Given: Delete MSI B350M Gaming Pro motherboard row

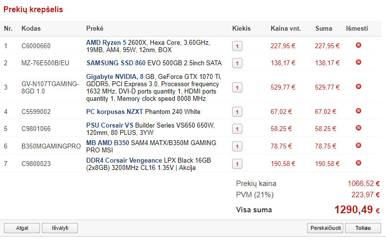Looking at the screenshot, I should click(358, 145).
